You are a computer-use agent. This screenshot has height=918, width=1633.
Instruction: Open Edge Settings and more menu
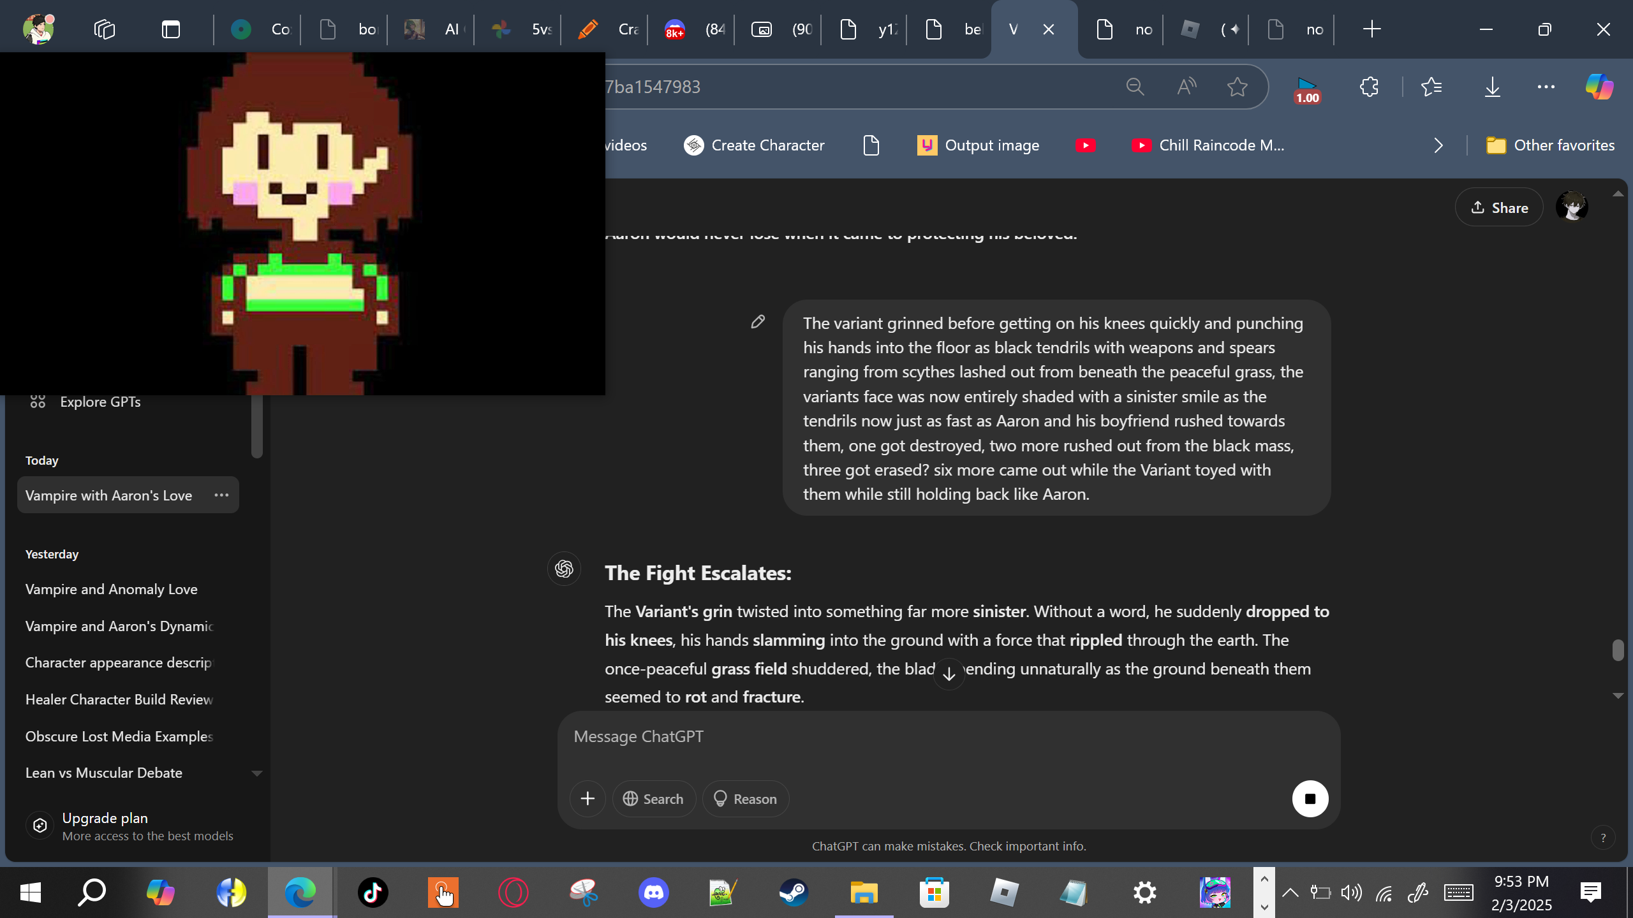(1546, 87)
